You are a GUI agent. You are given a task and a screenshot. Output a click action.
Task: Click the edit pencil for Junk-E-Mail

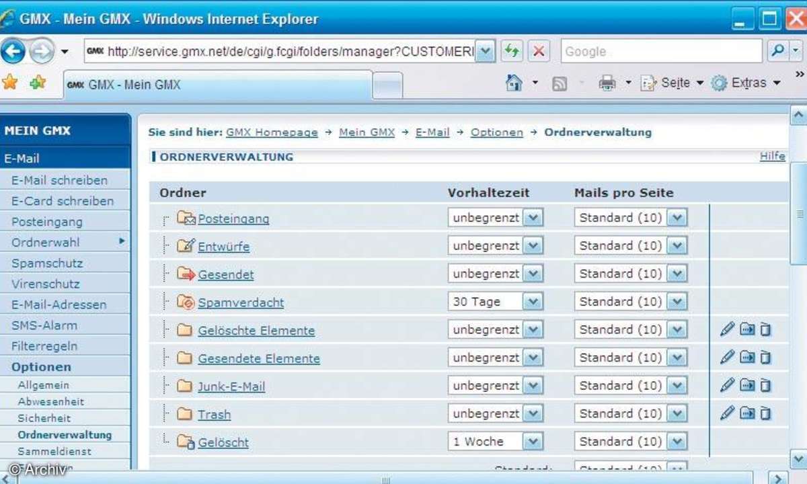tap(727, 385)
